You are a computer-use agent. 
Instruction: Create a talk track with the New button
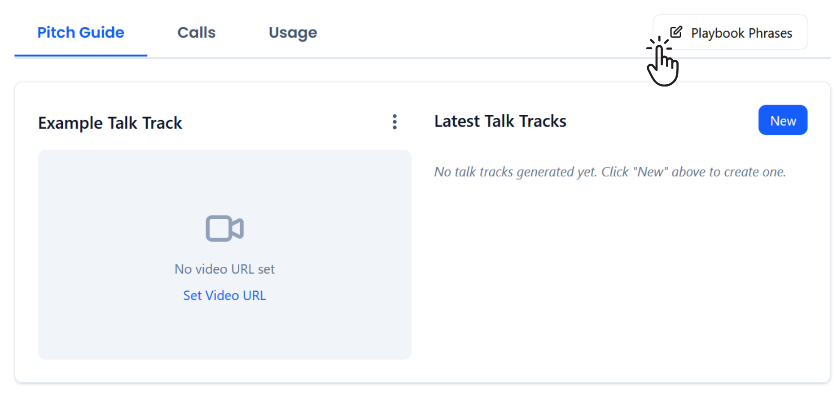[783, 120]
